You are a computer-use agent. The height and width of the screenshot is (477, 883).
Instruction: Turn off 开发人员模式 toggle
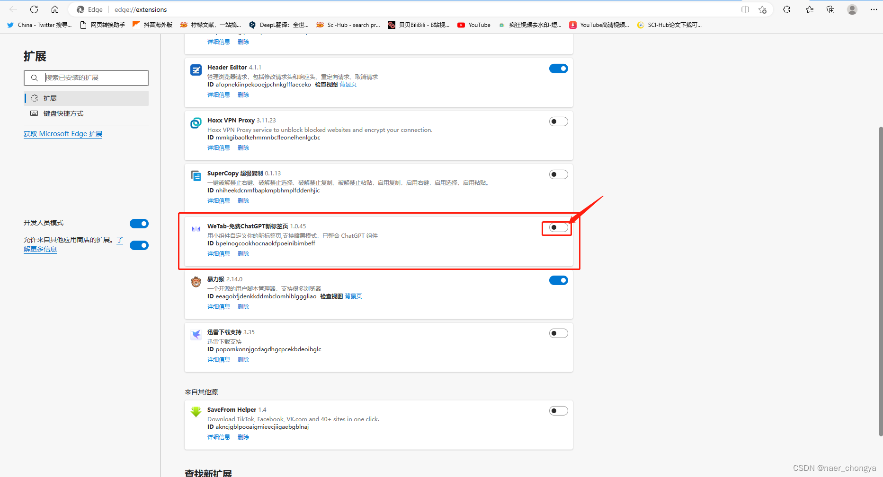pos(139,224)
